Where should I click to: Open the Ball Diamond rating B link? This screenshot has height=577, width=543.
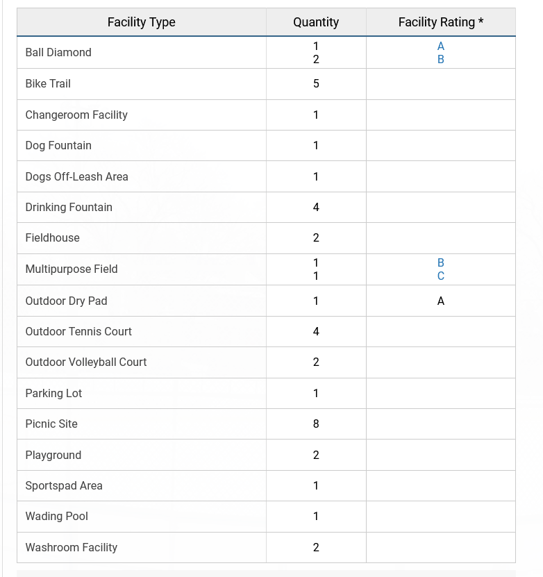(x=441, y=60)
